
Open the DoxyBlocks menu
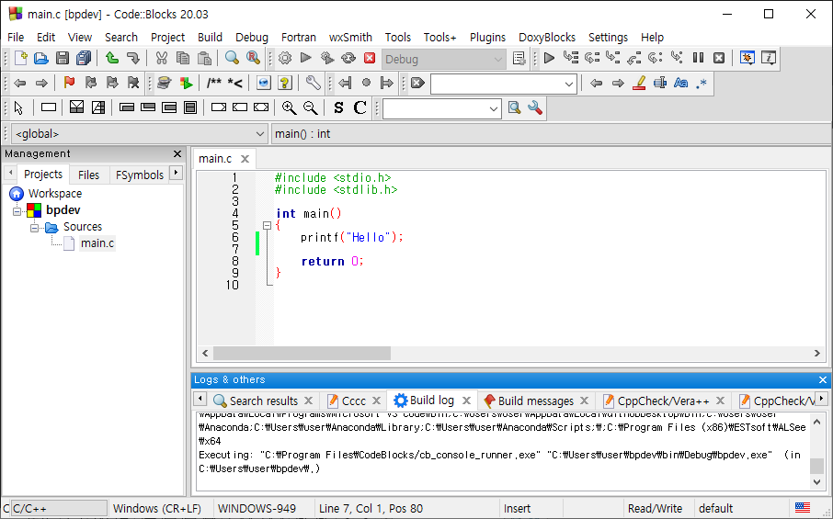[547, 37]
